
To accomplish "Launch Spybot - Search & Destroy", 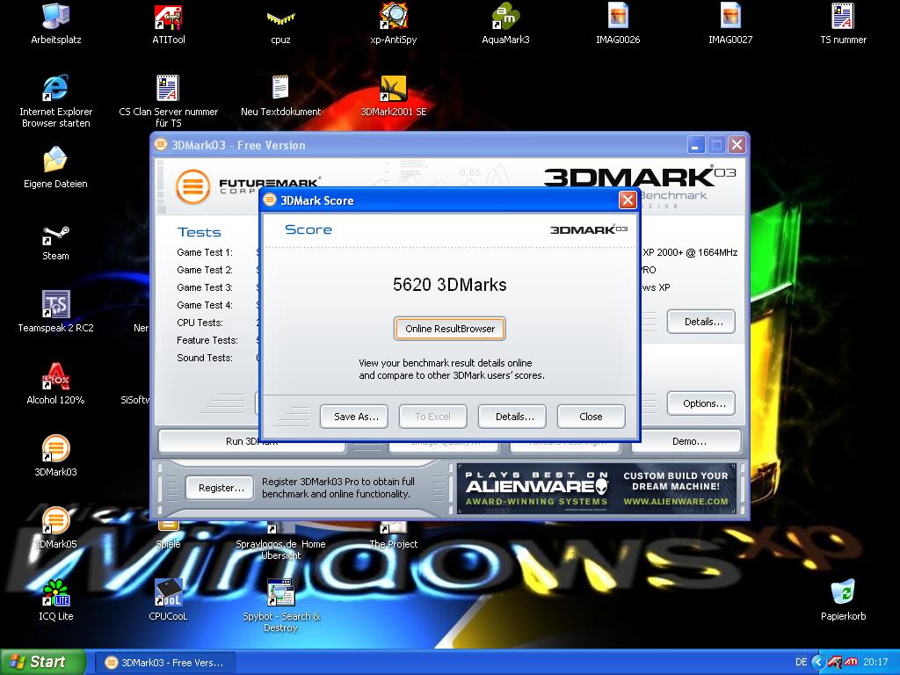I will tap(280, 605).
